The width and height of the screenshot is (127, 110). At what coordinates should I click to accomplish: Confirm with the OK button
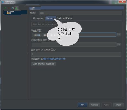click(83, 105)
